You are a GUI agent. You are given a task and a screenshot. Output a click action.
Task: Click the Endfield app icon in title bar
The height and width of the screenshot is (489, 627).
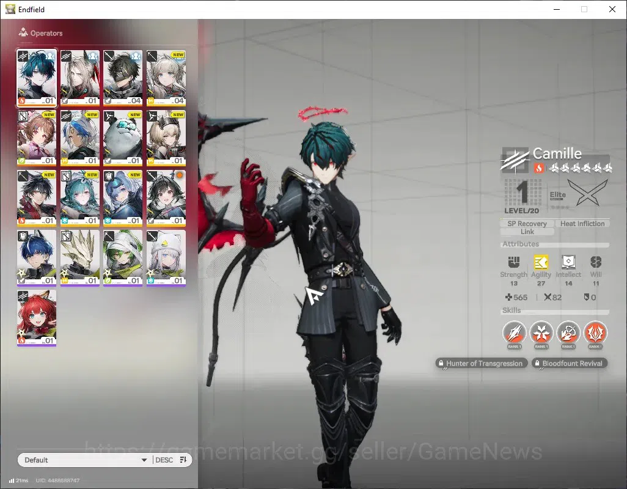point(10,9)
